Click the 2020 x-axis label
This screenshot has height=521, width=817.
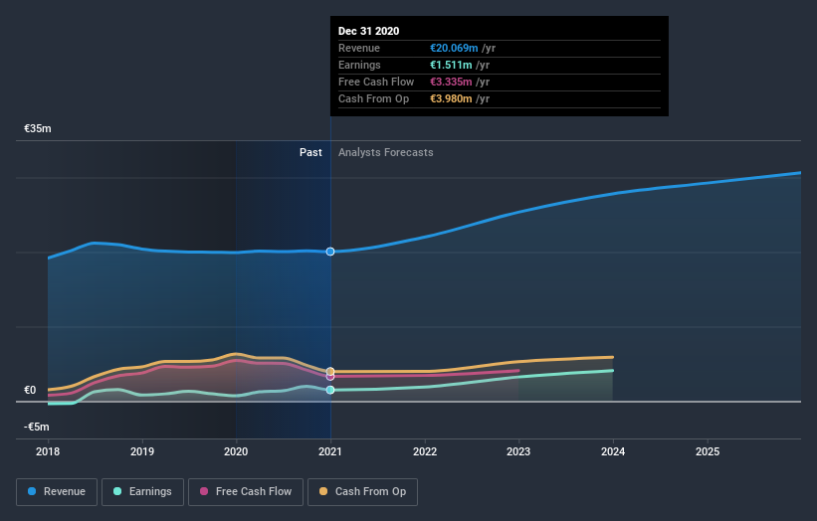click(x=236, y=451)
